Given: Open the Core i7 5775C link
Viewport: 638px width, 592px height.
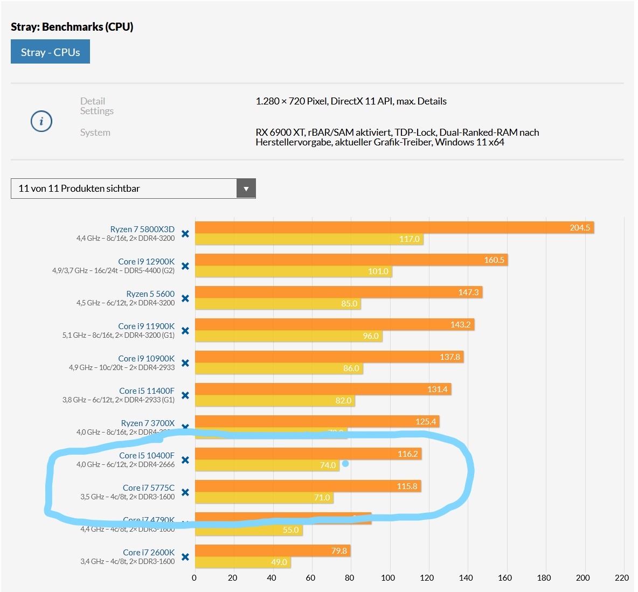Looking at the screenshot, I should (x=149, y=487).
